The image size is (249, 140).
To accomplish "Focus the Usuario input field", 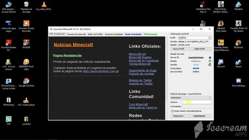I will click(197, 102).
